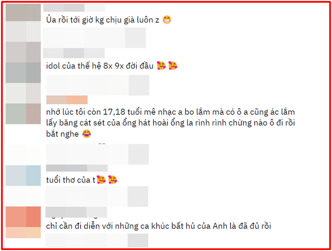
Task: Click the grinning emoji after "chịu già luôn z"
Action: [x=167, y=20]
